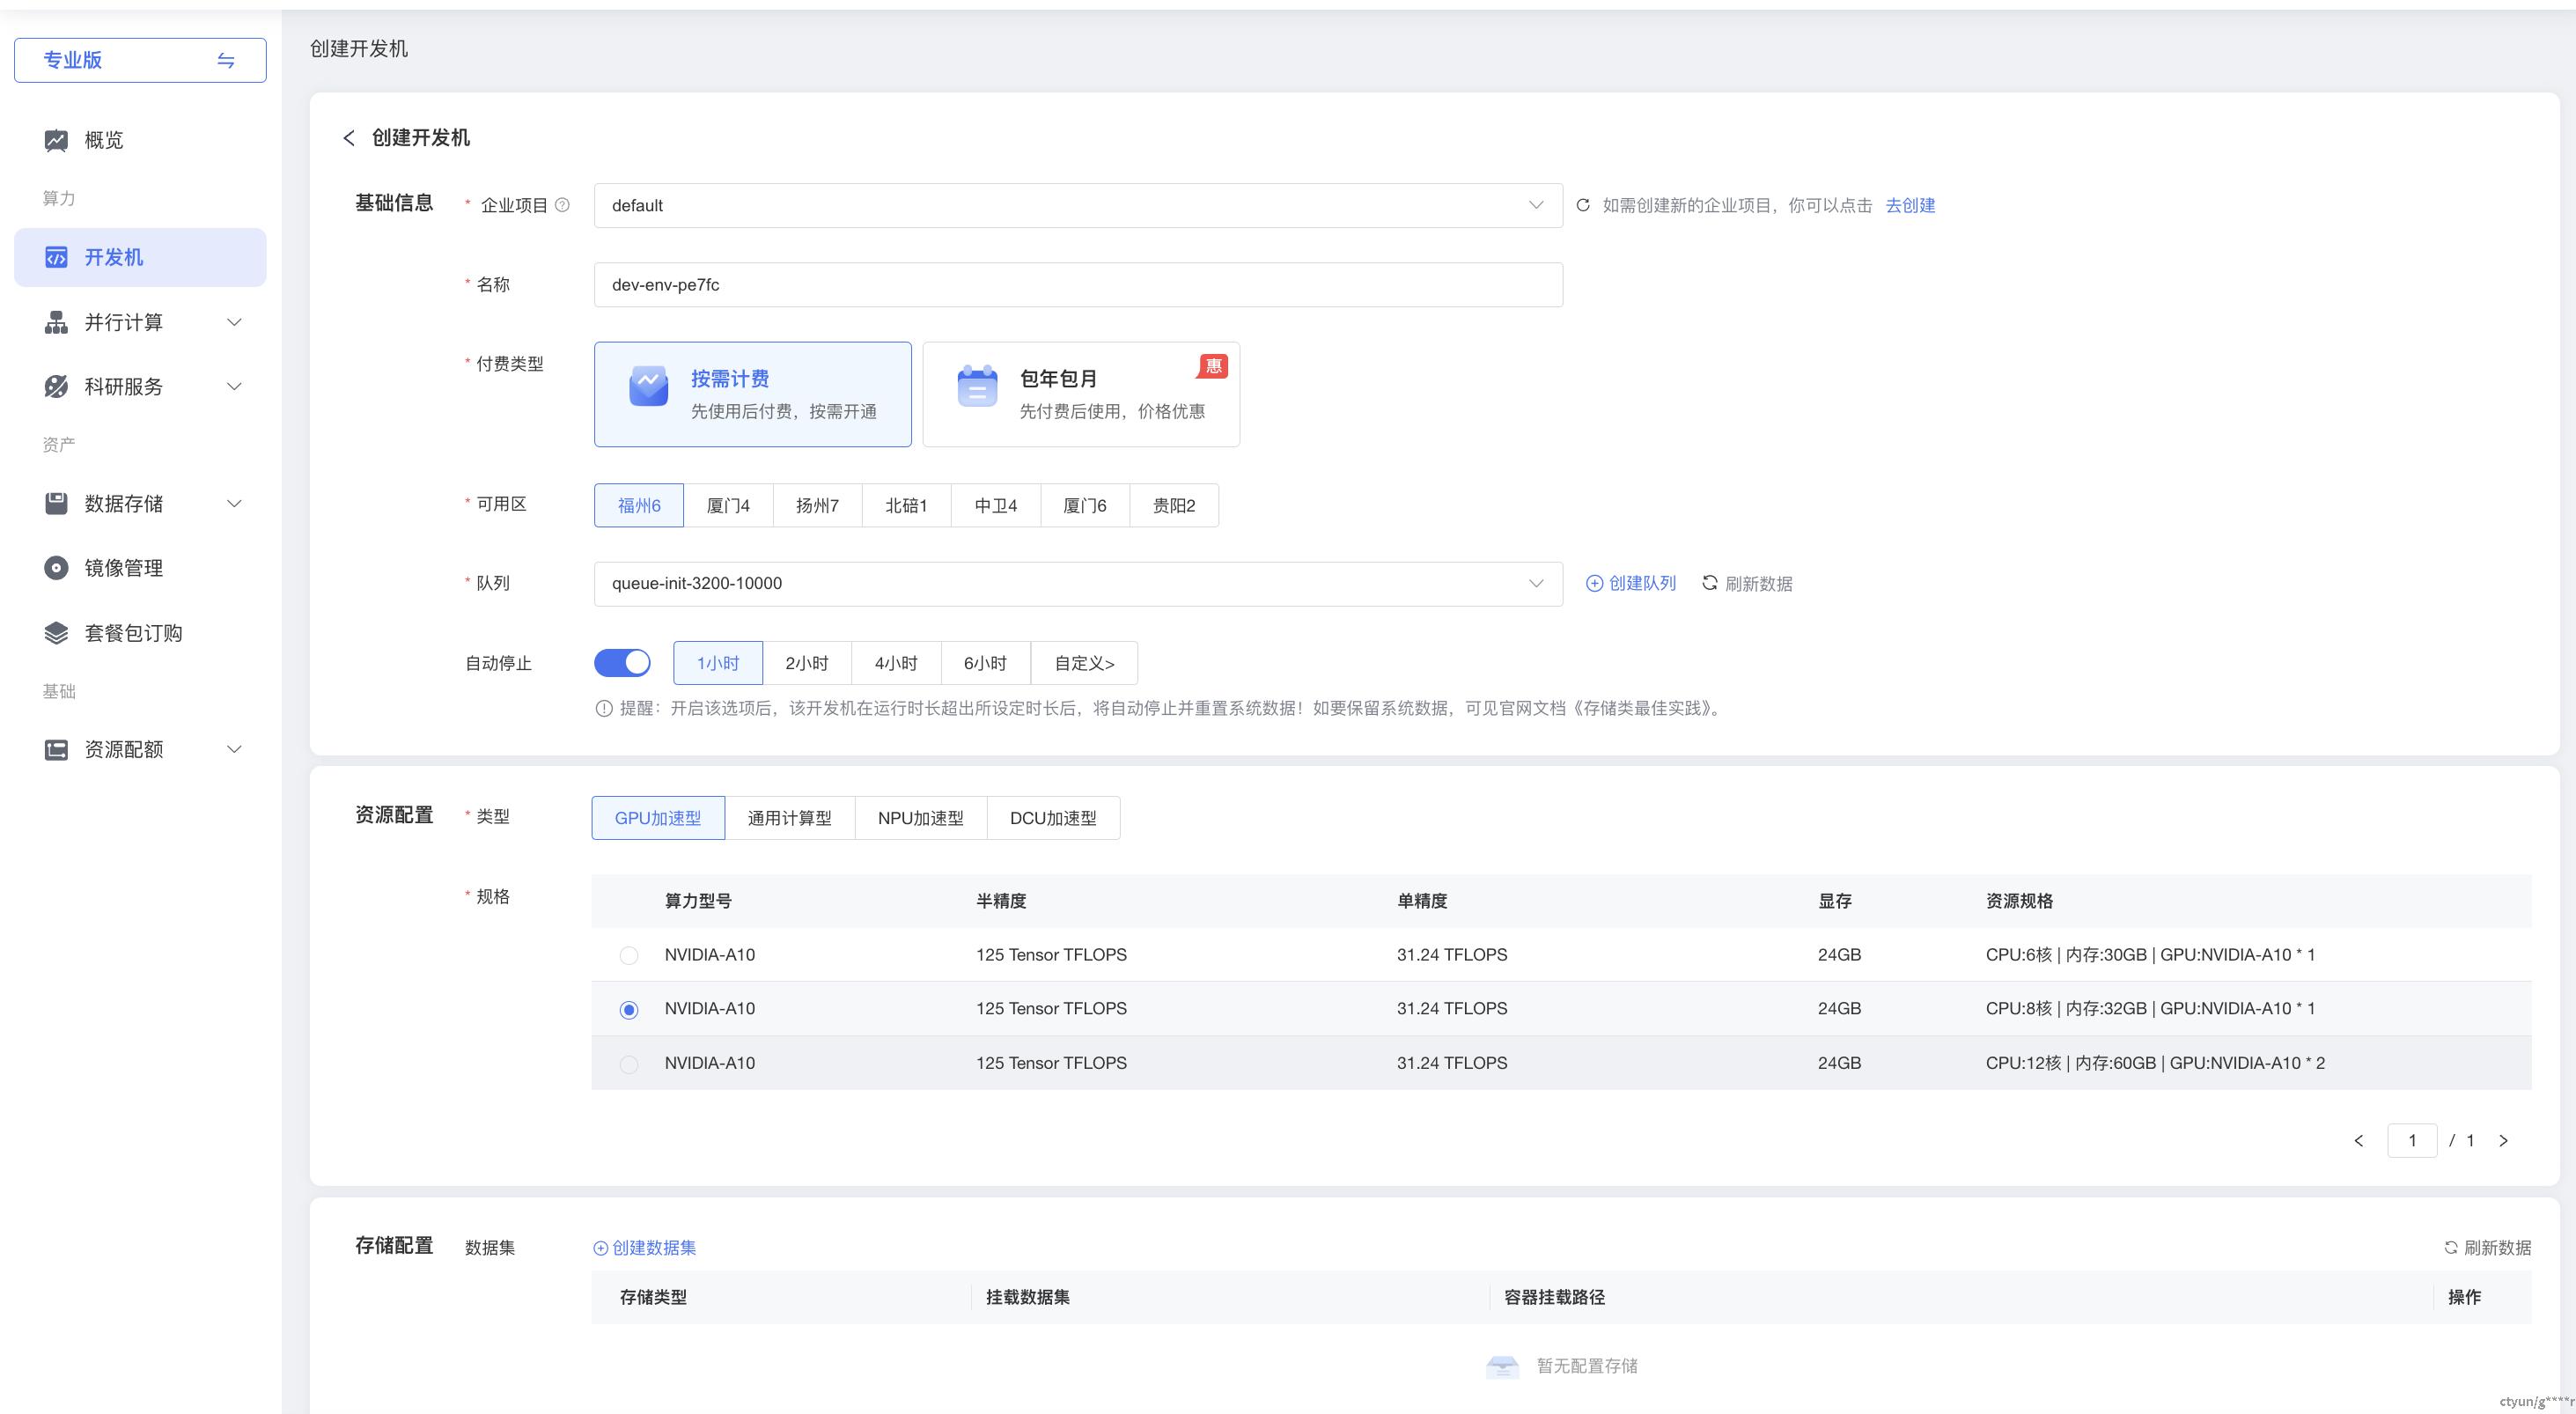Select the 厦门4 availability zone tab
This screenshot has height=1414, width=2576.
tap(728, 506)
